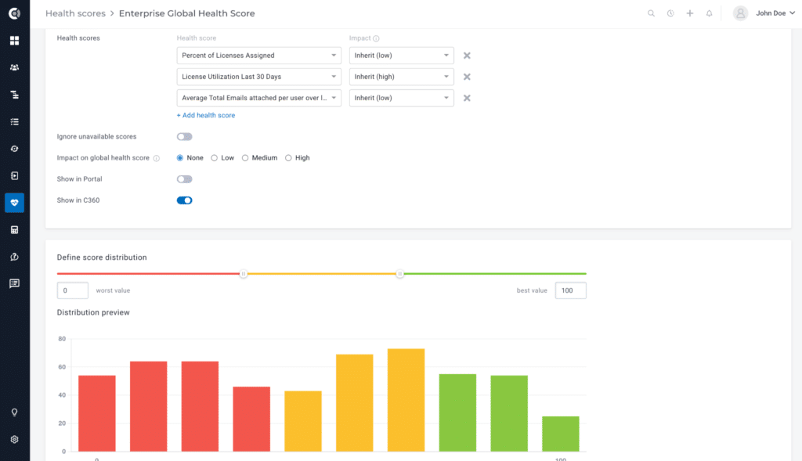The image size is (802, 461).
Task: Click the red-to-yellow threshold slider handle
Action: pyautogui.click(x=244, y=274)
